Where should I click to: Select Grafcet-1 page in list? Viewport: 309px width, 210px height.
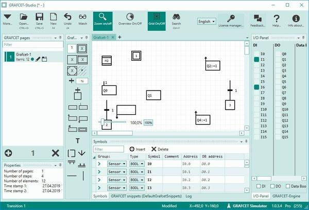click(x=33, y=57)
